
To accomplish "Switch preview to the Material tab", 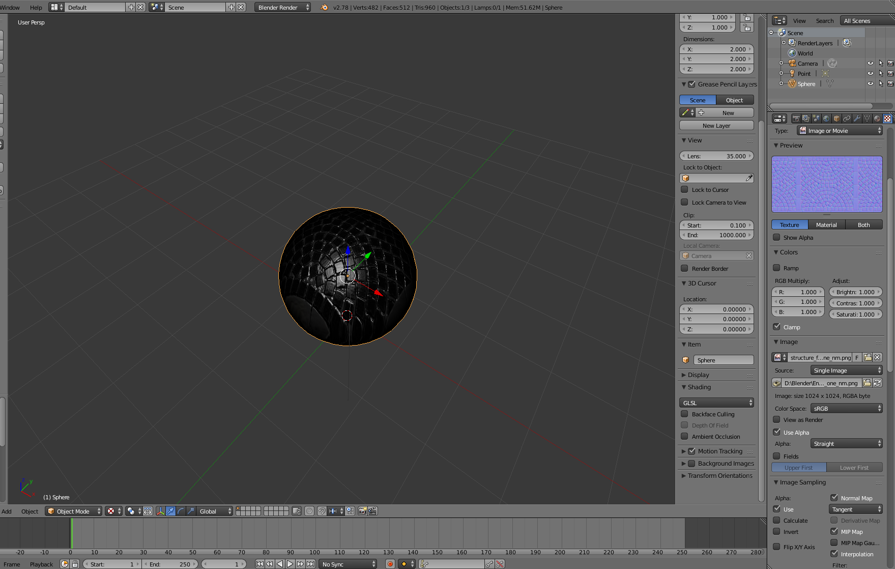I will 826,224.
